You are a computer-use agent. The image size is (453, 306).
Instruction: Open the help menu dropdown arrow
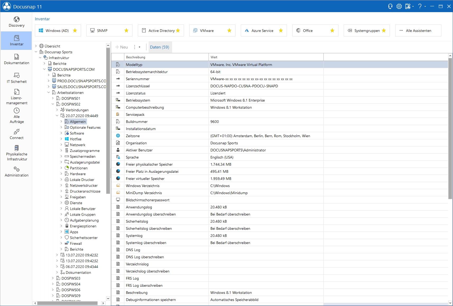point(425,7)
